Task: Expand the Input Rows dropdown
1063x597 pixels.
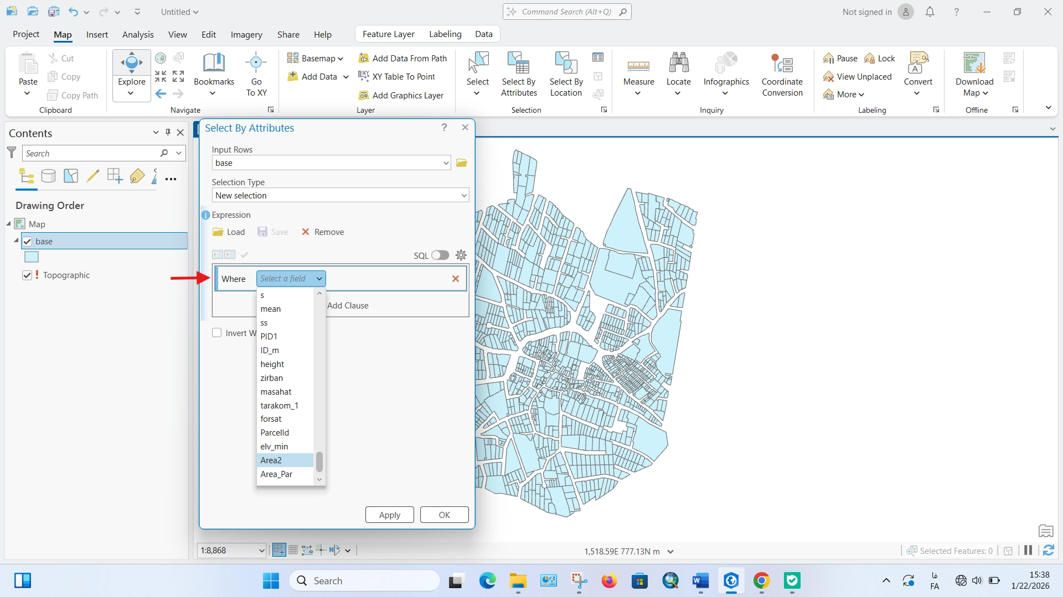Action: coord(446,163)
